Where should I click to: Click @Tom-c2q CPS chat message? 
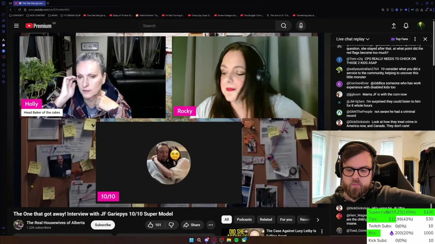(381, 61)
